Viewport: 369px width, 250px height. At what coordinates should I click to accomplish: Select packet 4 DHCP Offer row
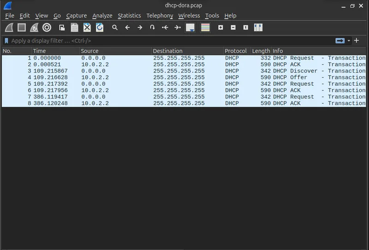(184, 77)
